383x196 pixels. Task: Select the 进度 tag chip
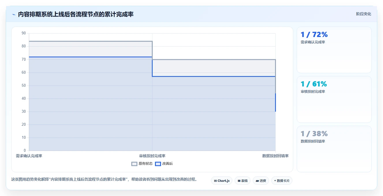(261, 181)
